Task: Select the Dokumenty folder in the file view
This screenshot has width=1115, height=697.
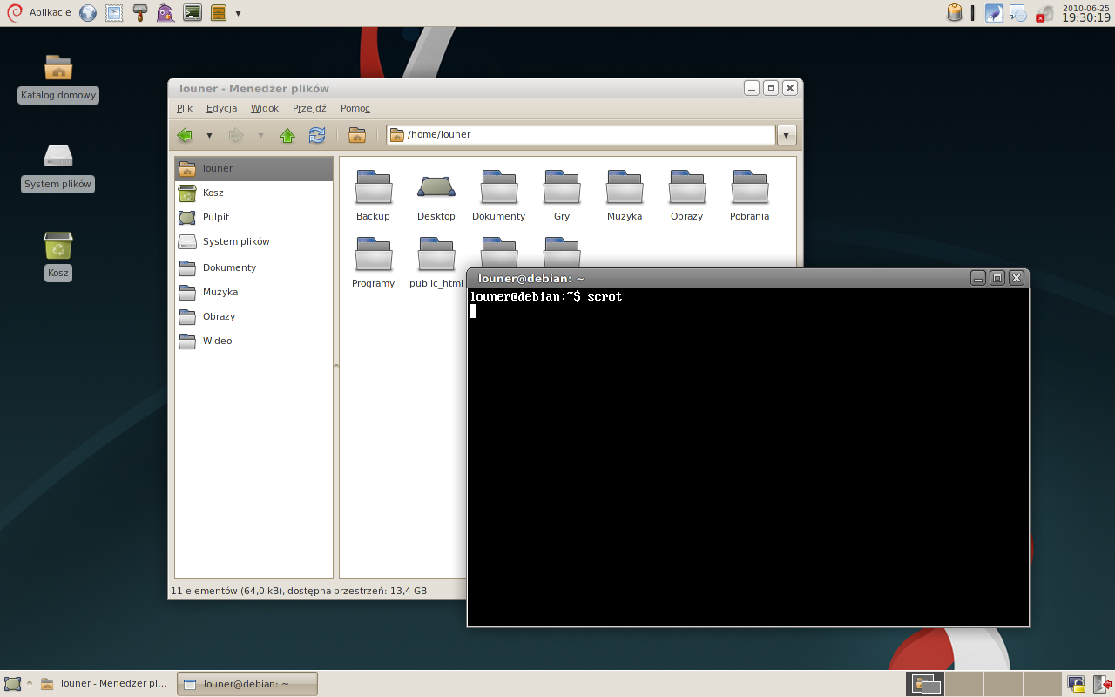Action: (499, 195)
